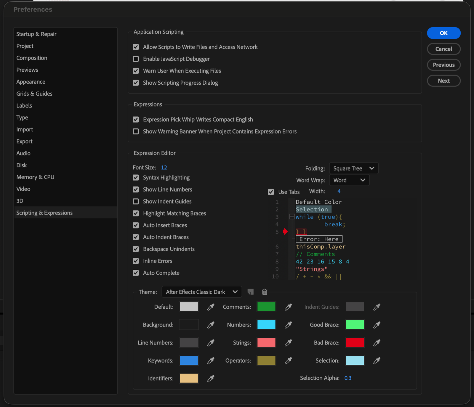Click the save theme icon
Image resolution: width=474 pixels, height=407 pixels.
[x=251, y=292]
